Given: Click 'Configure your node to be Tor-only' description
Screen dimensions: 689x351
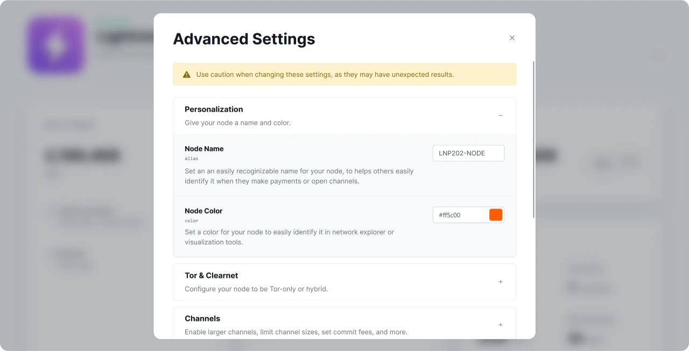Looking at the screenshot, I should coord(256,289).
